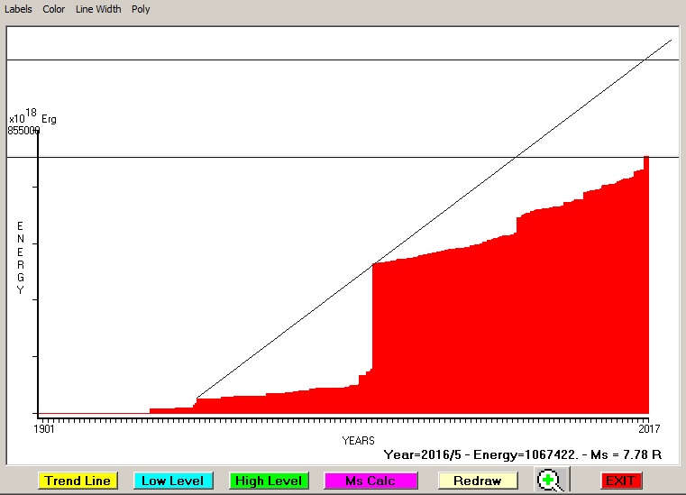Screen dimensions: 686x495
Task: Click the 855000 energy axis value
Action: click(x=23, y=131)
